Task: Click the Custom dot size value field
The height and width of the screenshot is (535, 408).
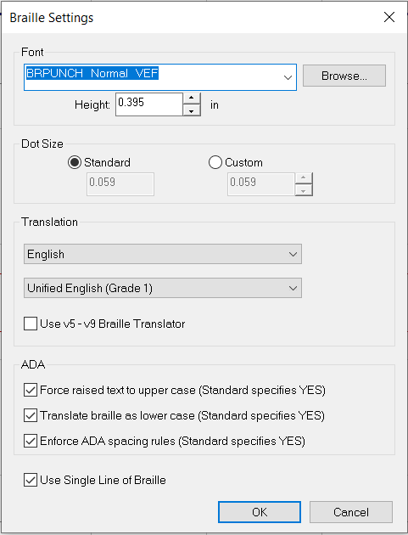Action: tap(261, 184)
